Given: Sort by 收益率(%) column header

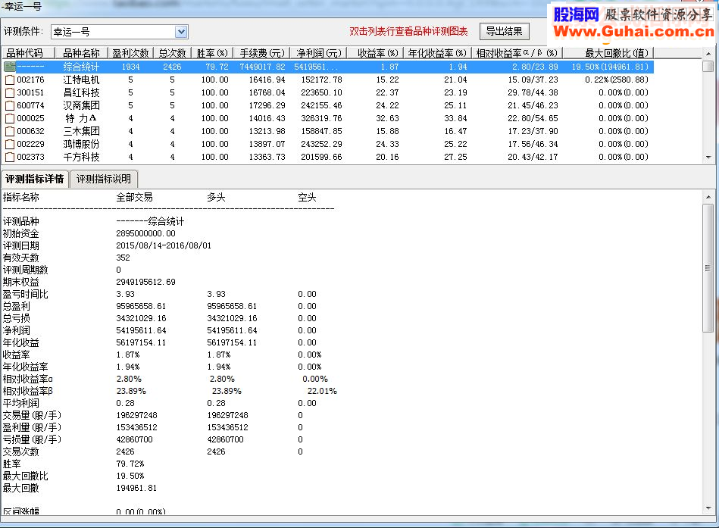Looking at the screenshot, I should click(x=376, y=53).
